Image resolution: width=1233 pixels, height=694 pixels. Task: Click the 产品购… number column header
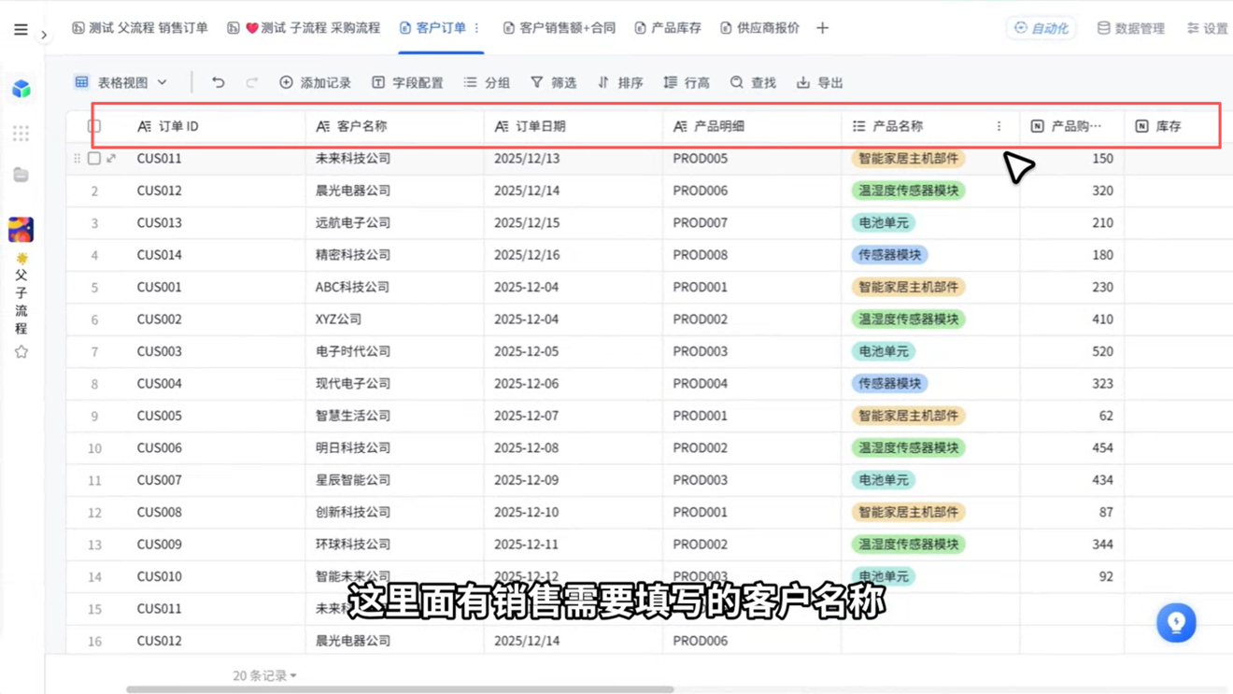1072,126
